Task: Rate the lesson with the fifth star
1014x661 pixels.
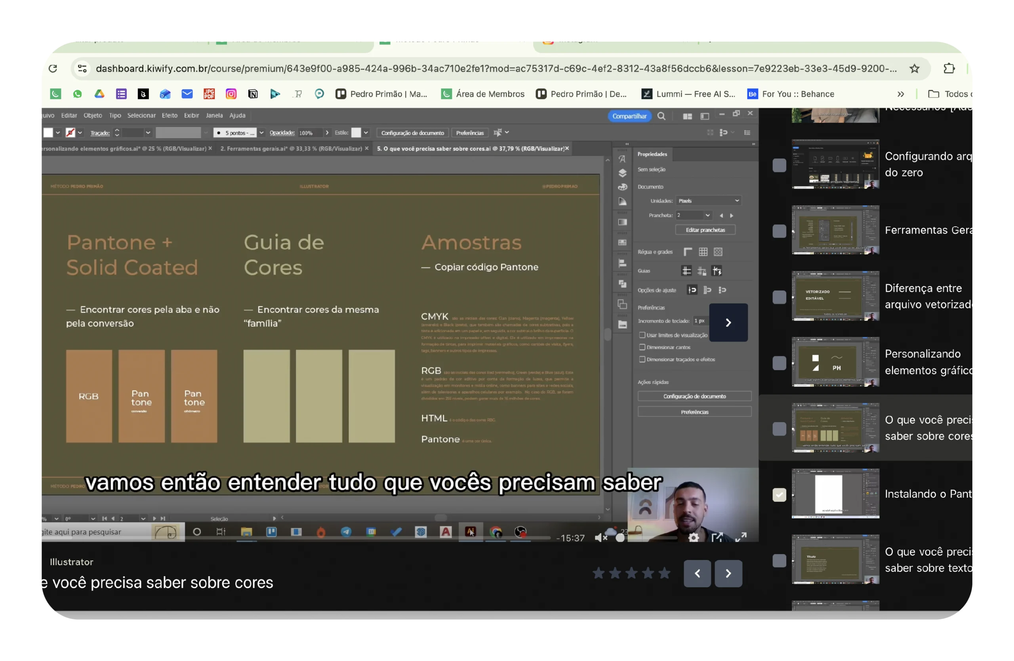Action: 664,574
